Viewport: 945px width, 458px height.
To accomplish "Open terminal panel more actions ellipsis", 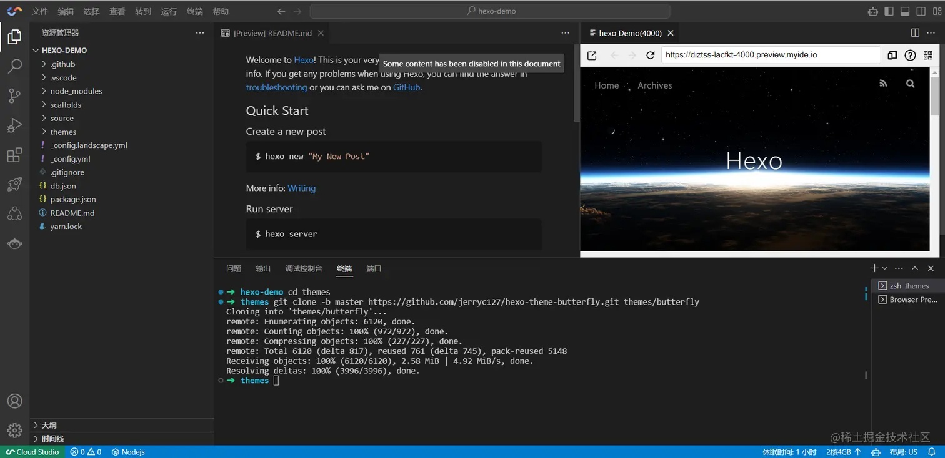I will (x=899, y=268).
